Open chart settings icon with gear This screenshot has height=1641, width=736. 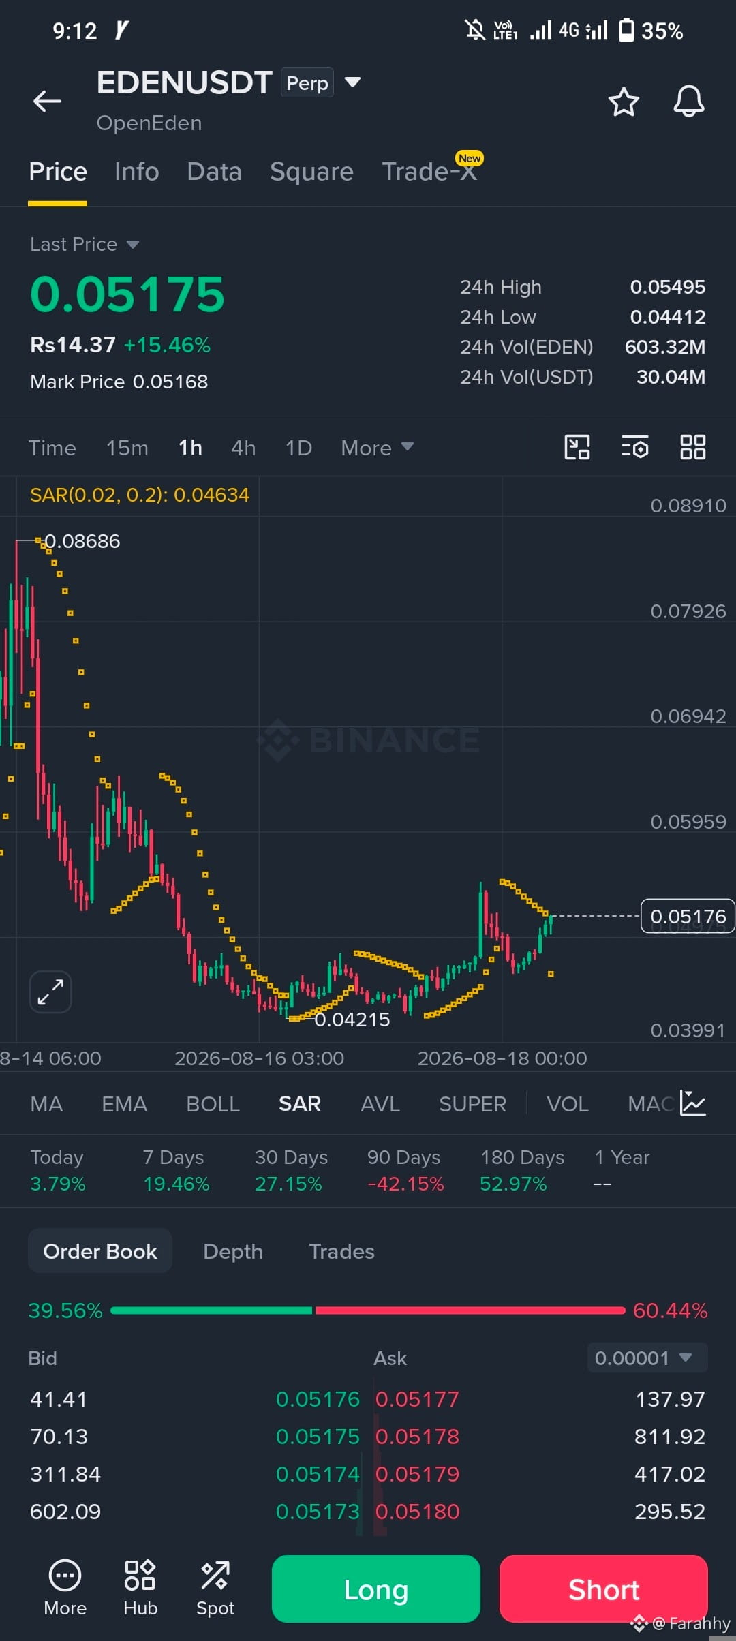coord(634,448)
